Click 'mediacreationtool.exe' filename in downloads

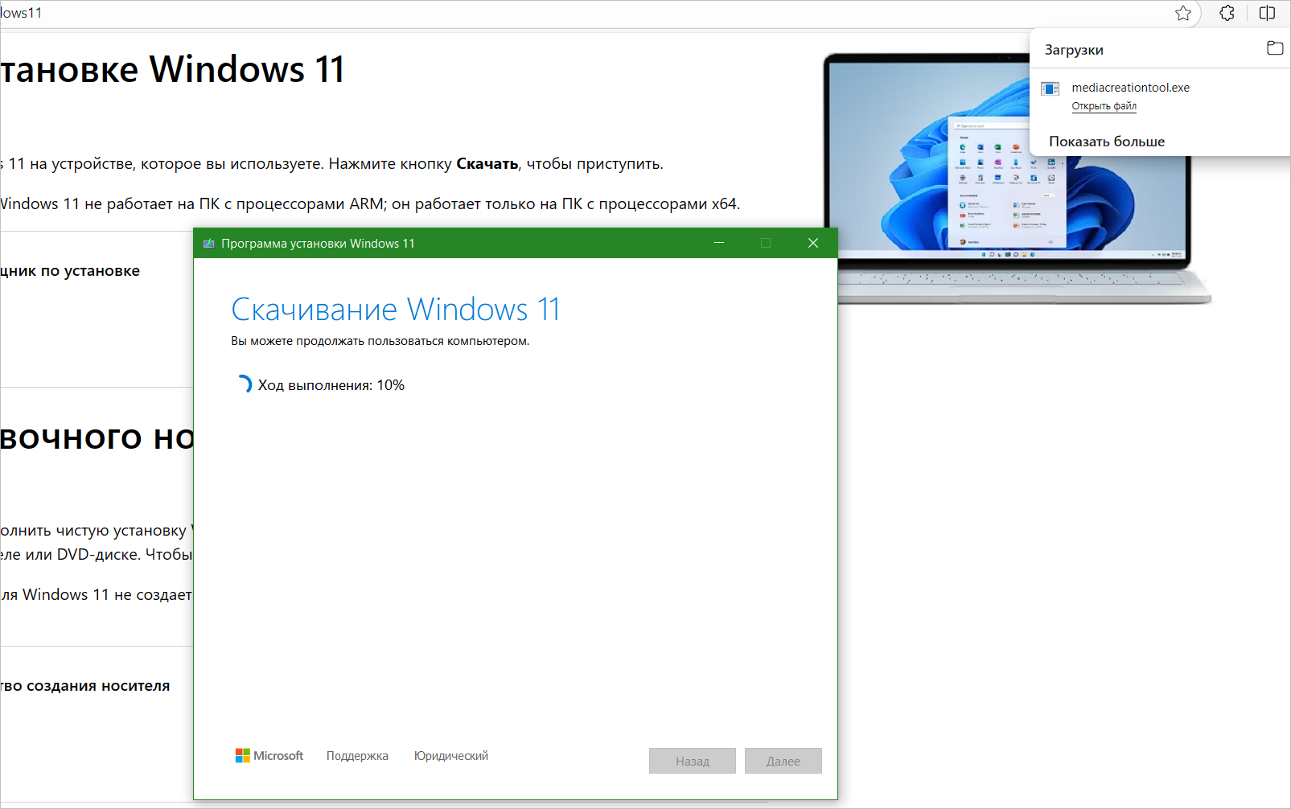(1130, 88)
